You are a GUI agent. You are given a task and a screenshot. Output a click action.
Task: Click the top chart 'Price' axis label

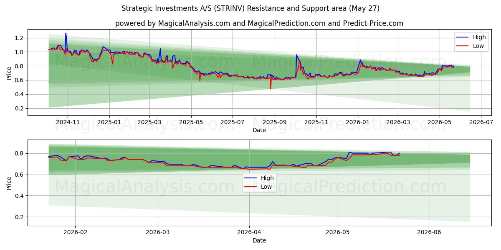[x=9, y=72]
